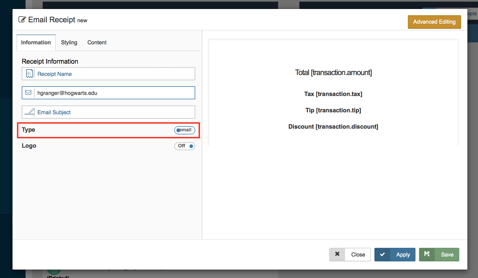The image size is (478, 278).
Task: Turn on the Logo toggle
Action: [185, 146]
